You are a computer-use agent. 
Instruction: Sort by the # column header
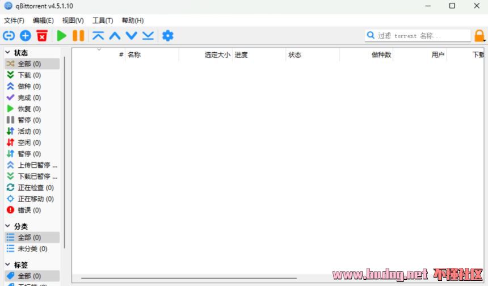pyautogui.click(x=99, y=55)
